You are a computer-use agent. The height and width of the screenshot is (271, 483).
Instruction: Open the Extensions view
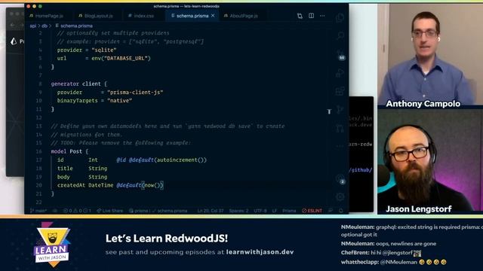340,91
